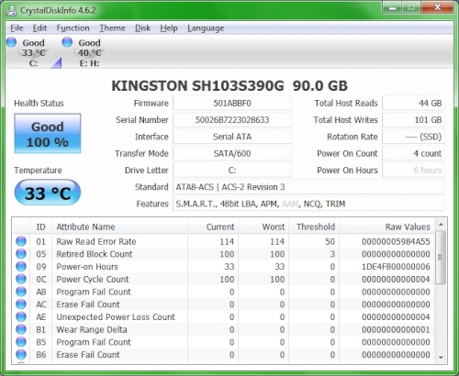
Task: Click the status dot for B6 Erase Fail Count
Action: 21,354
